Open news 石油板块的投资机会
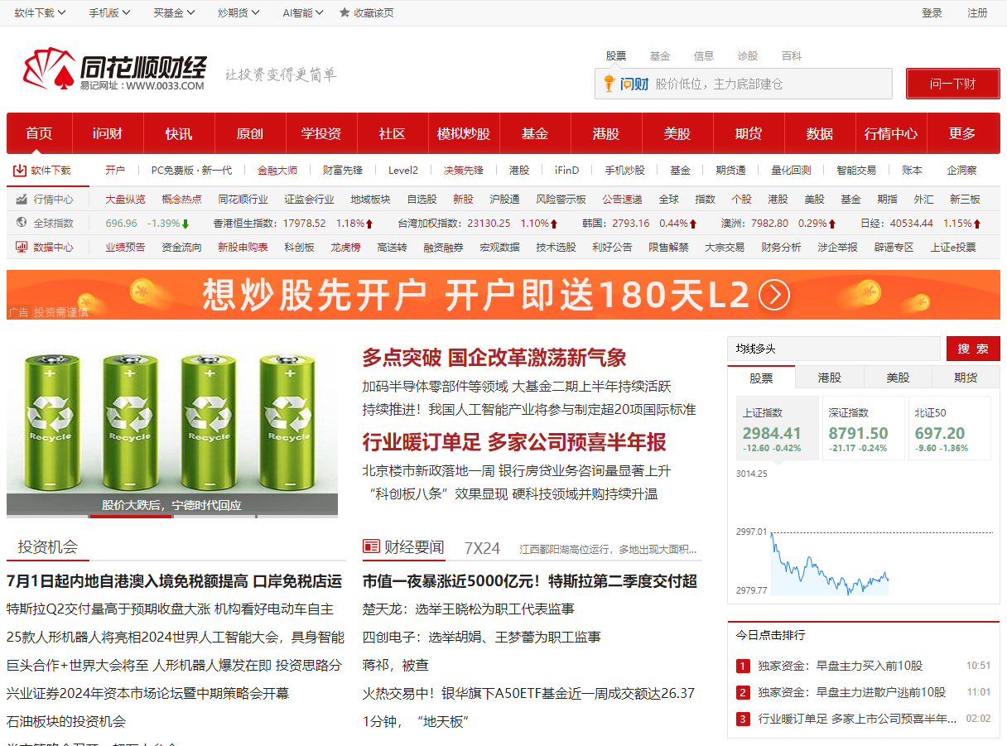The height and width of the screenshot is (746, 1007). click(66, 721)
